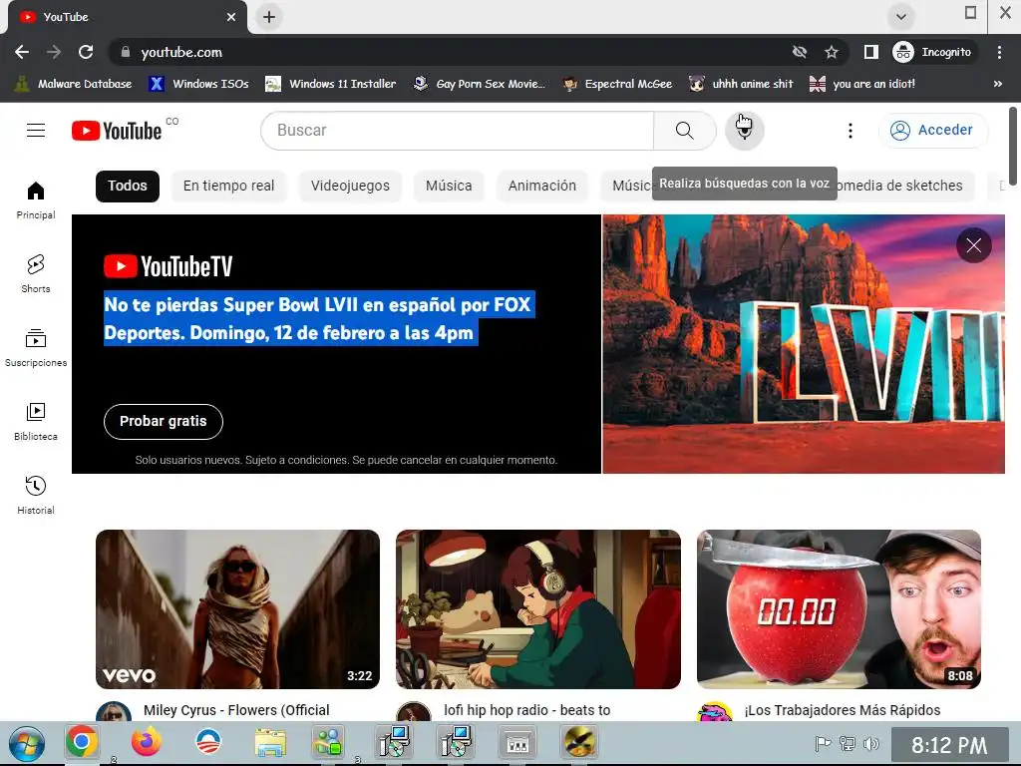Open Miley Cyrus Flowers video thumbnail

[x=237, y=609]
